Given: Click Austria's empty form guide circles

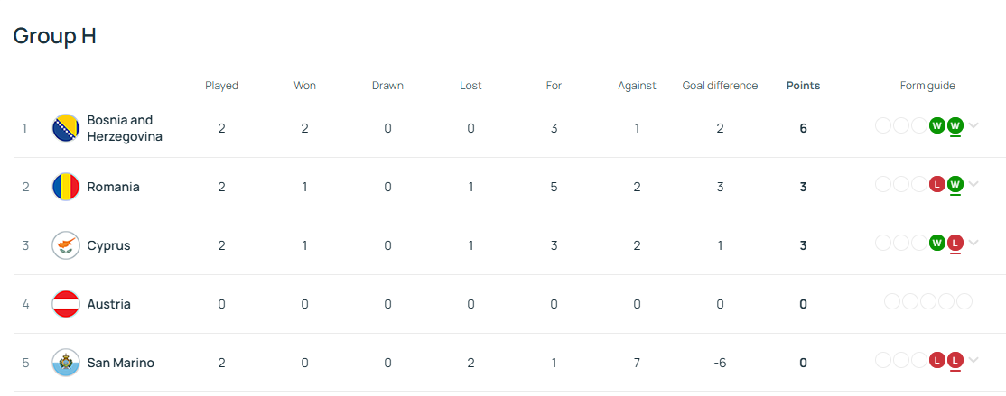Looking at the screenshot, I should coord(927,301).
